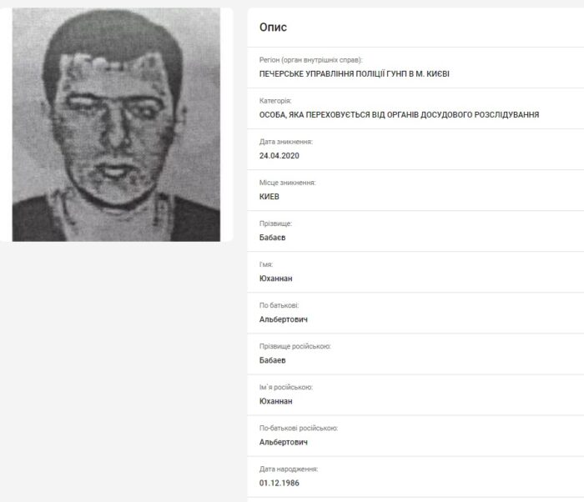Click the 'Категорія' field label

coord(275,101)
